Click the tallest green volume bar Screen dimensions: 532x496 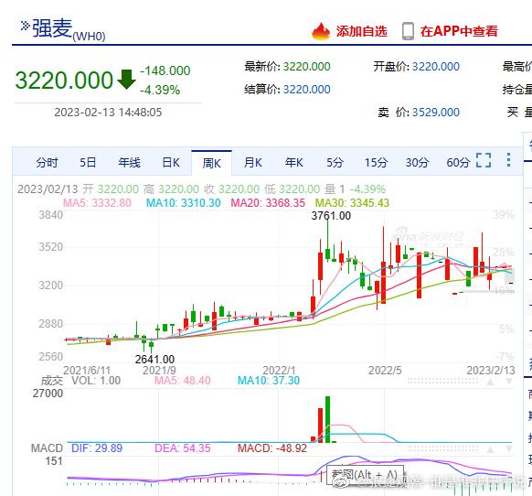point(327,419)
